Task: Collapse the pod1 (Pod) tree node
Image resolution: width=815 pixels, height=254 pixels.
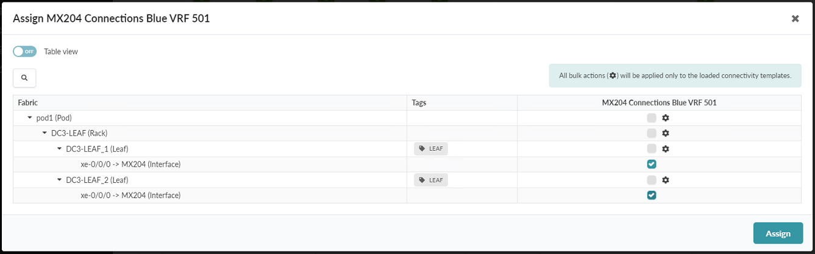Action: pos(30,118)
